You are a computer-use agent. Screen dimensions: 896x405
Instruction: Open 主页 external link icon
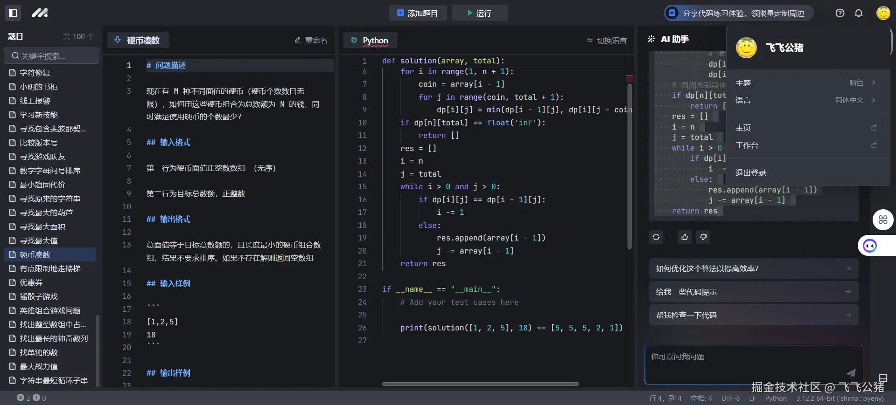pyautogui.click(x=874, y=128)
